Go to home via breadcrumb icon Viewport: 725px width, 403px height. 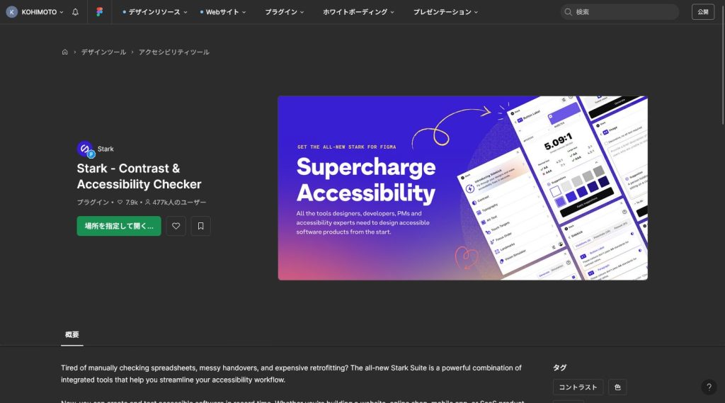click(64, 52)
